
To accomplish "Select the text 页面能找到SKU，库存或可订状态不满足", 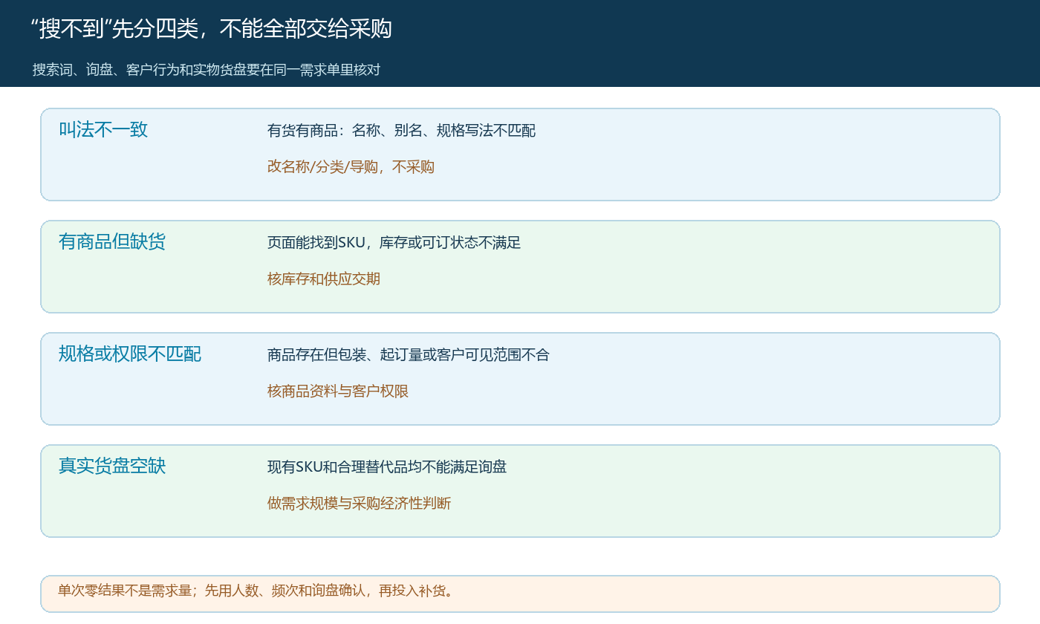I will click(394, 243).
